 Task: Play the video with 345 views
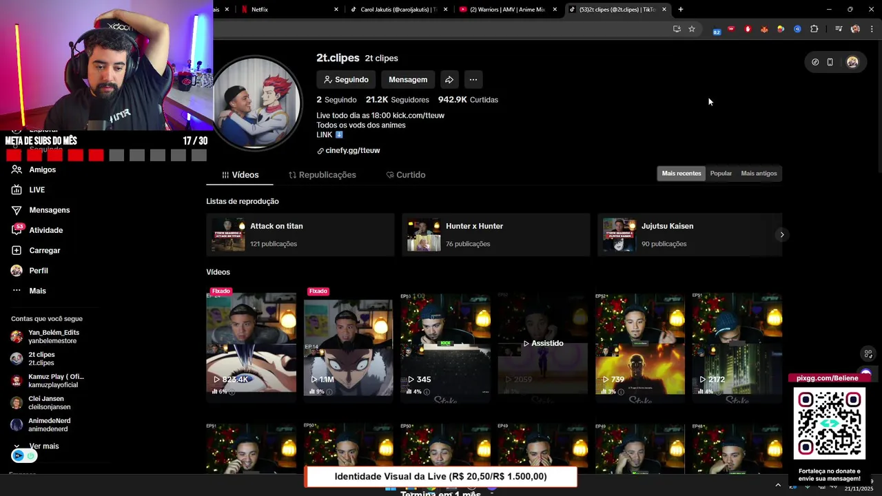[x=446, y=344]
